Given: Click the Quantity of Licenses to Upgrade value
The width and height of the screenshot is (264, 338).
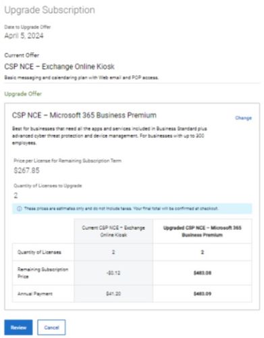Looking at the screenshot, I should pyautogui.click(x=16, y=195).
